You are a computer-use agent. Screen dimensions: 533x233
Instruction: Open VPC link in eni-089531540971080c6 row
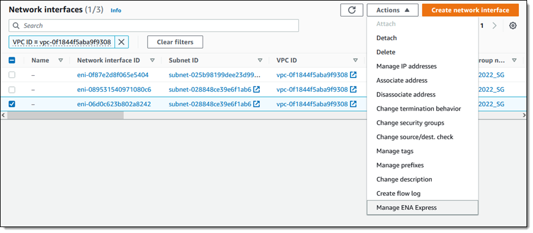(x=312, y=90)
